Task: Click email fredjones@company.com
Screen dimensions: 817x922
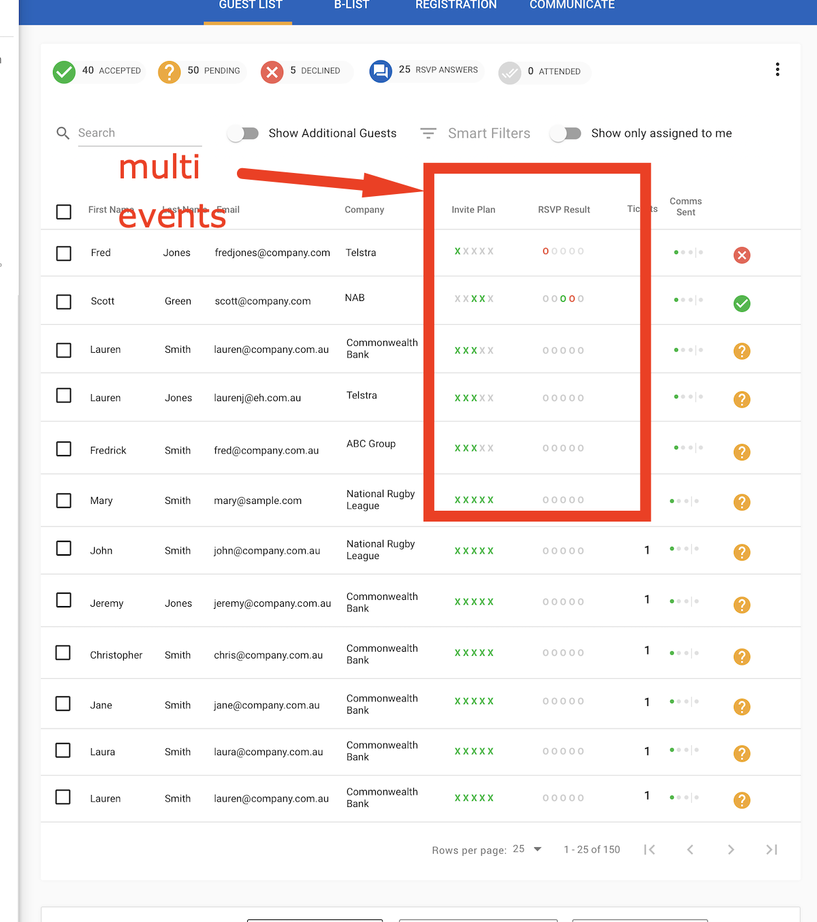Action: tap(272, 253)
